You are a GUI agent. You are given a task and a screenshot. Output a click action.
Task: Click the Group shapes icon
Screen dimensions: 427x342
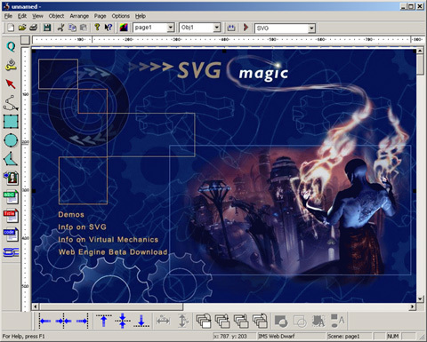click(x=281, y=321)
